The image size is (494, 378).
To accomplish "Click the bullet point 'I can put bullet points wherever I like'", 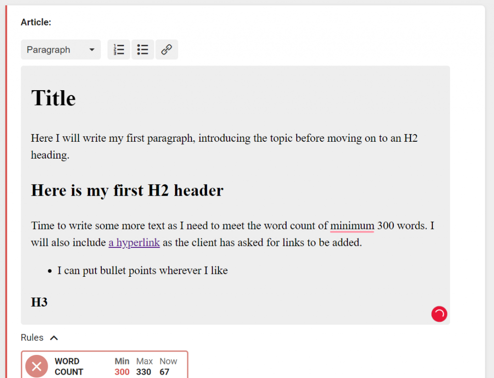I will [x=142, y=270].
